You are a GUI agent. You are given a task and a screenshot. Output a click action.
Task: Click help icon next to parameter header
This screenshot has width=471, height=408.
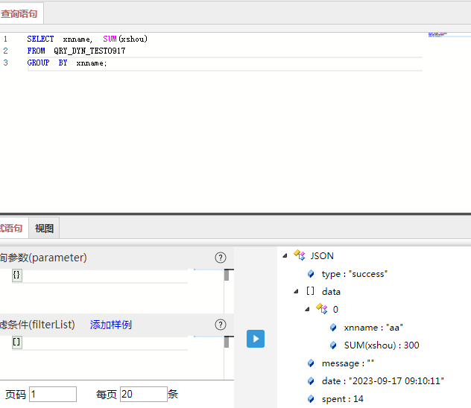pos(221,258)
